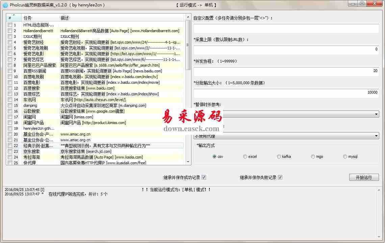Uncheck 继承并保存失败记录 checkbox
385x243 pixels.
tap(280, 177)
